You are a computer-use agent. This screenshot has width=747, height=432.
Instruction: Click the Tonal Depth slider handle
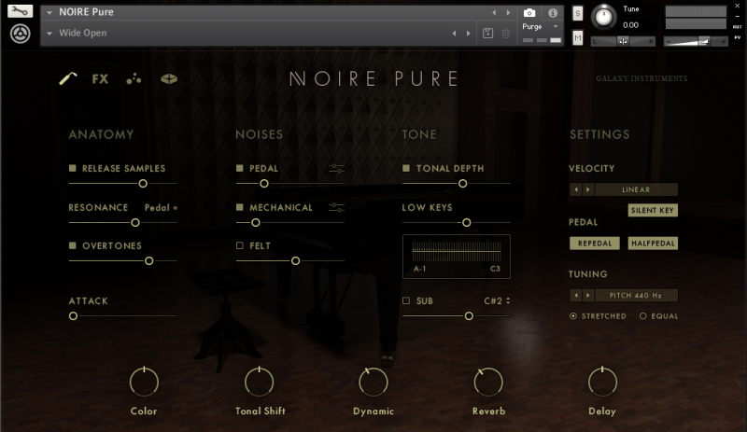[462, 184]
